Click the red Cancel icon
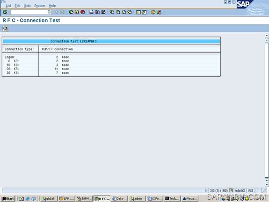The height and width of the screenshot is (202, 269). (x=83, y=12)
